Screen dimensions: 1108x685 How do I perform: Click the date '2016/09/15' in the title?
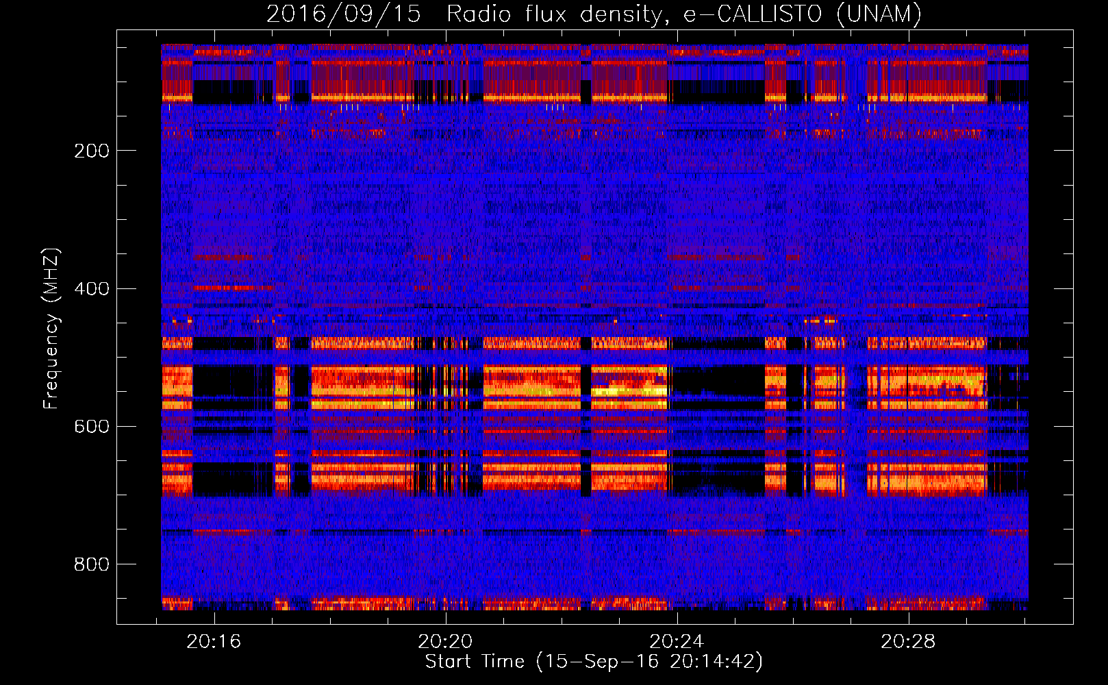[x=343, y=14]
